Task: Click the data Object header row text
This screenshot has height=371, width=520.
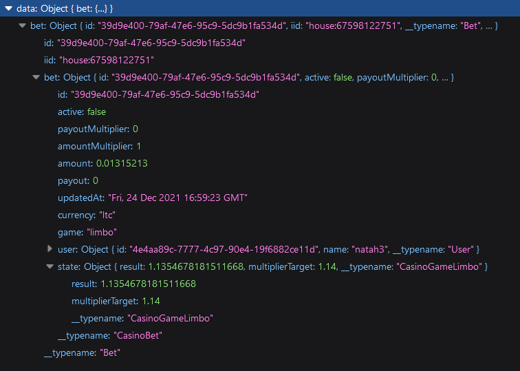Action: point(65,9)
